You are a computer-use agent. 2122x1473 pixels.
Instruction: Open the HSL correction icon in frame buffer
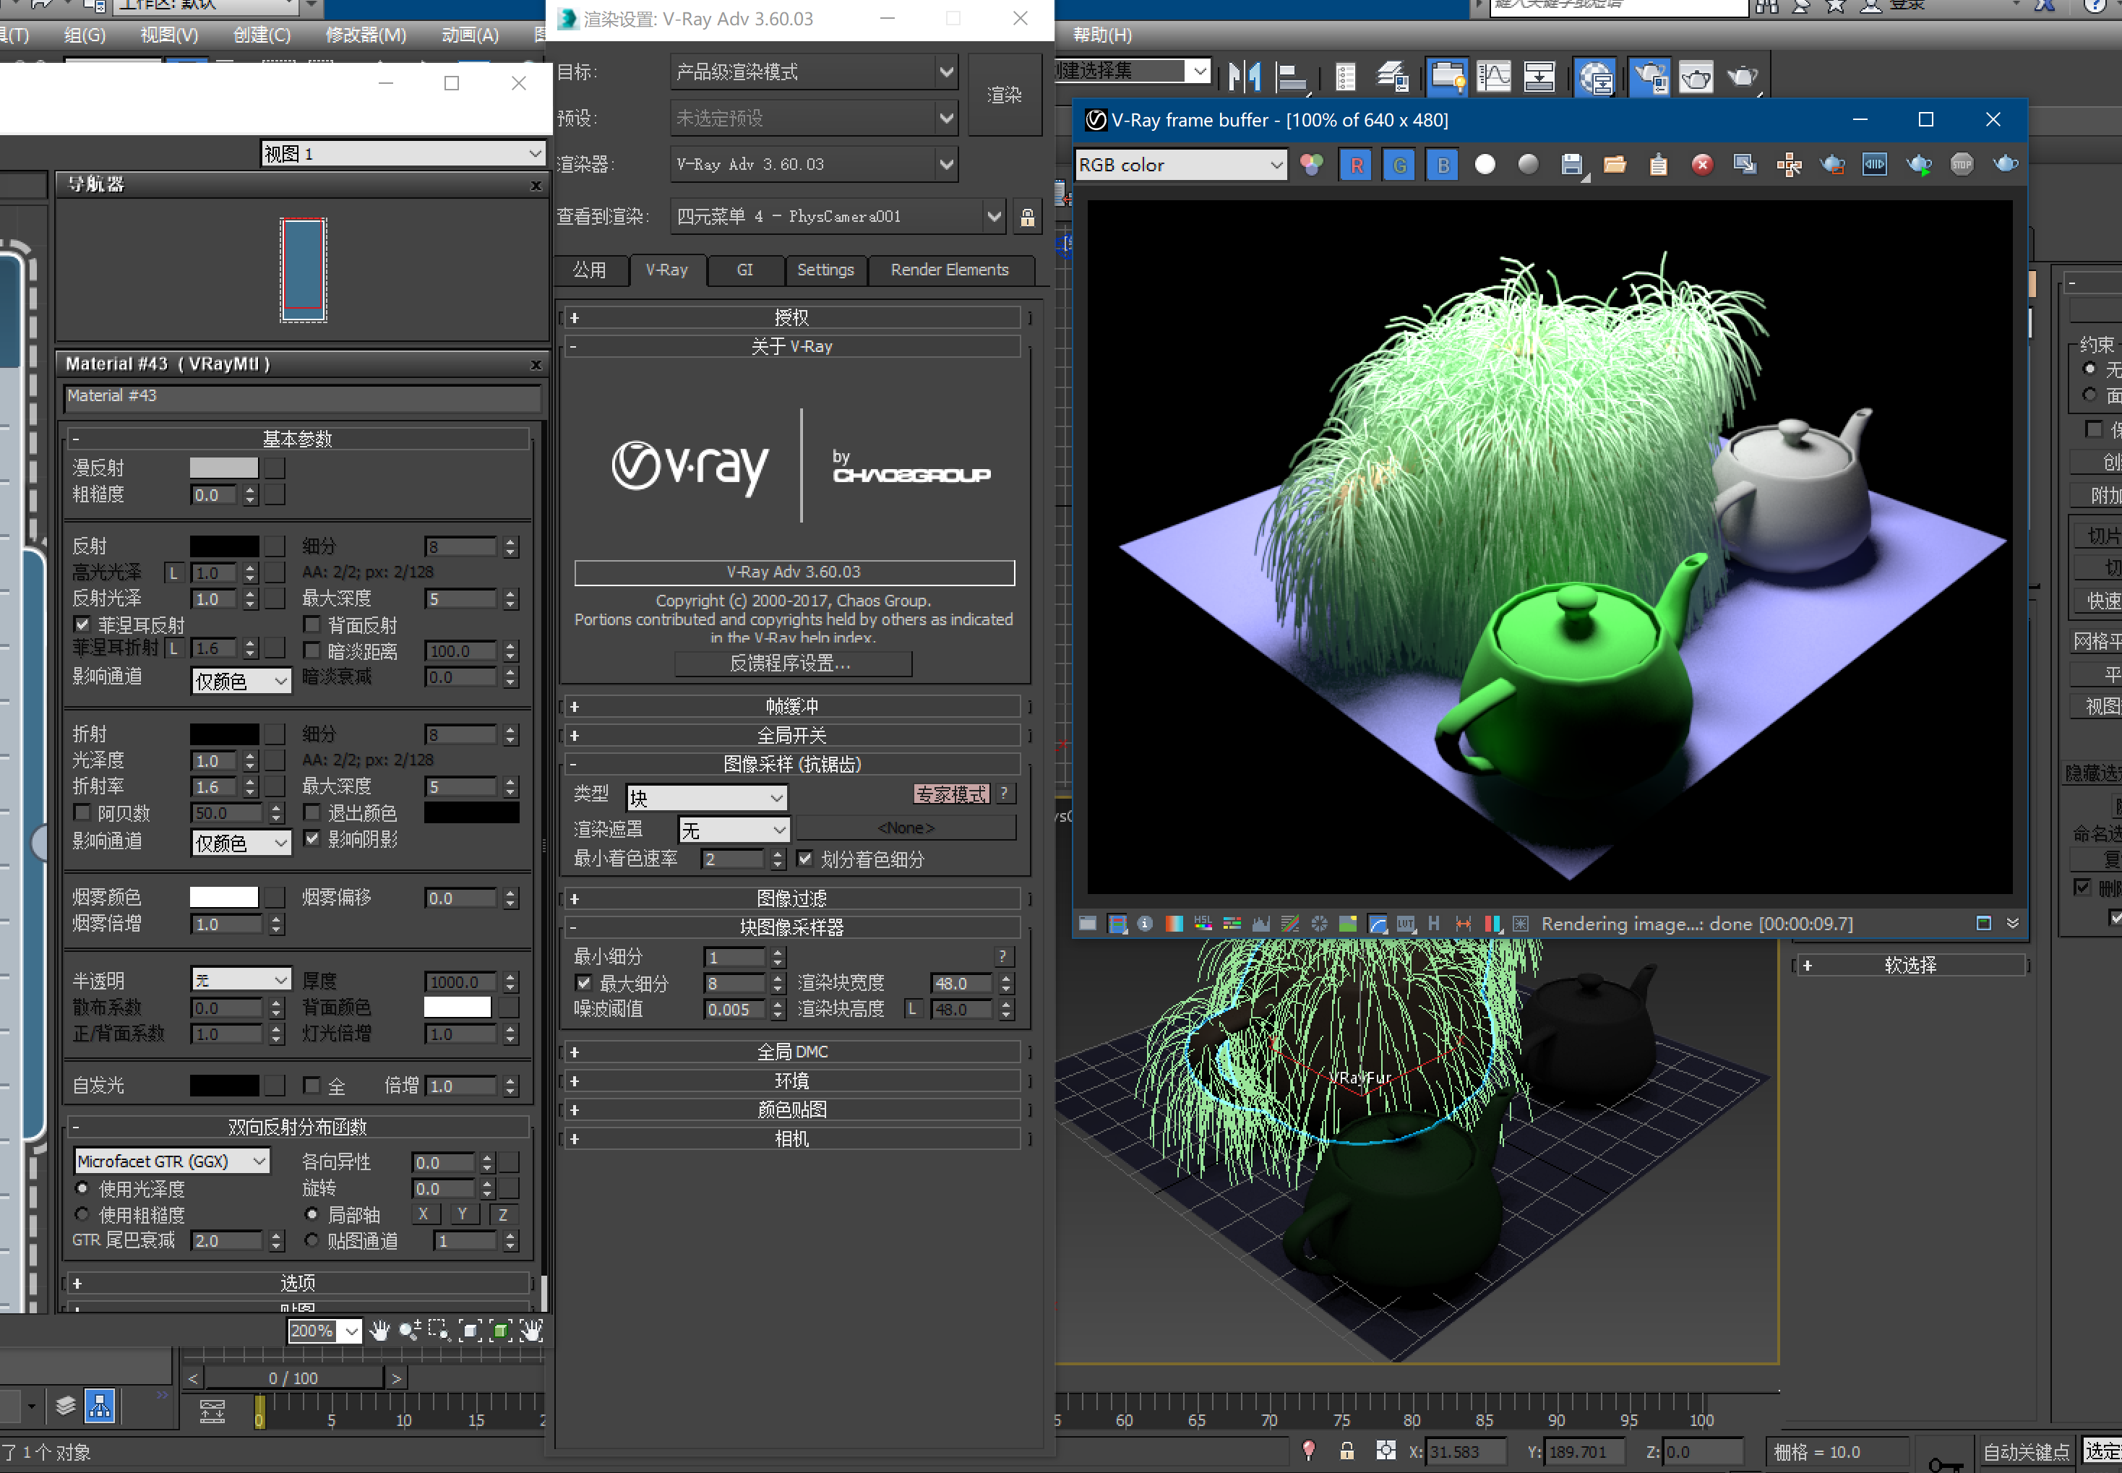click(x=1203, y=924)
